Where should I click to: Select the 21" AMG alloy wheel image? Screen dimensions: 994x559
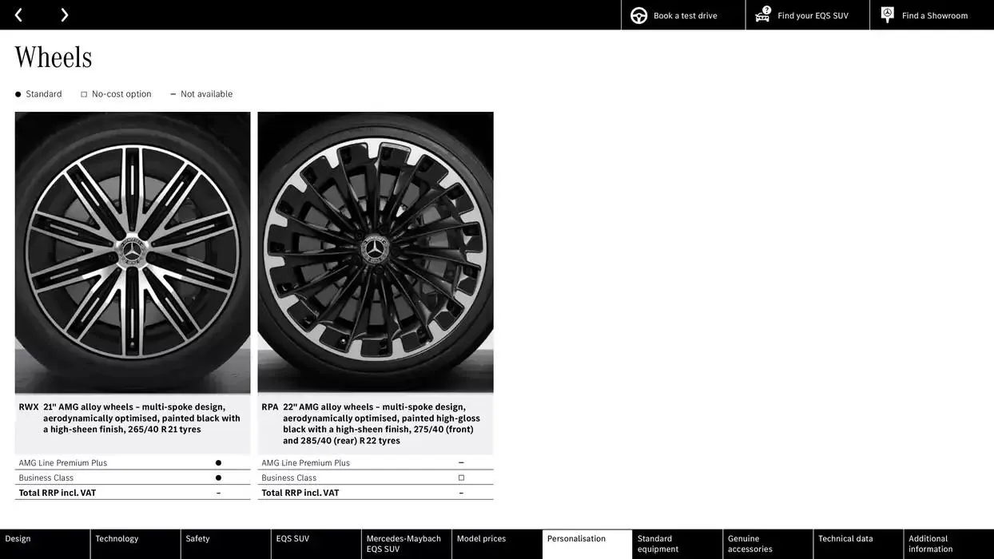tap(133, 252)
